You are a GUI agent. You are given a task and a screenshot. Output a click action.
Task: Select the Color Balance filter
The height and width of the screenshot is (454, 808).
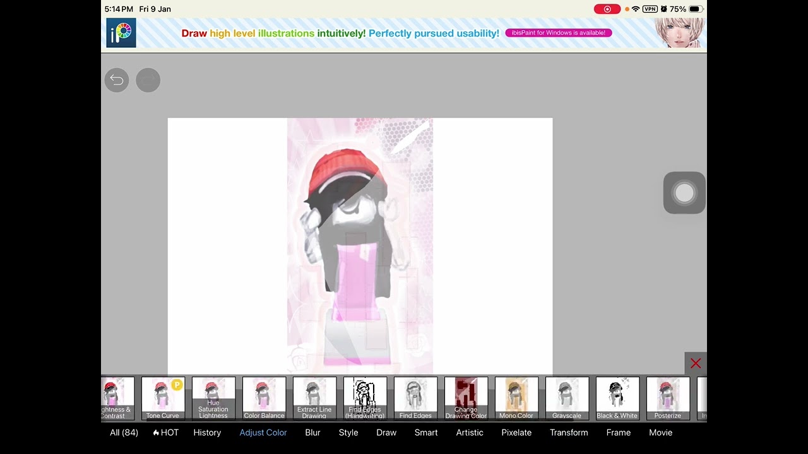coord(264,399)
